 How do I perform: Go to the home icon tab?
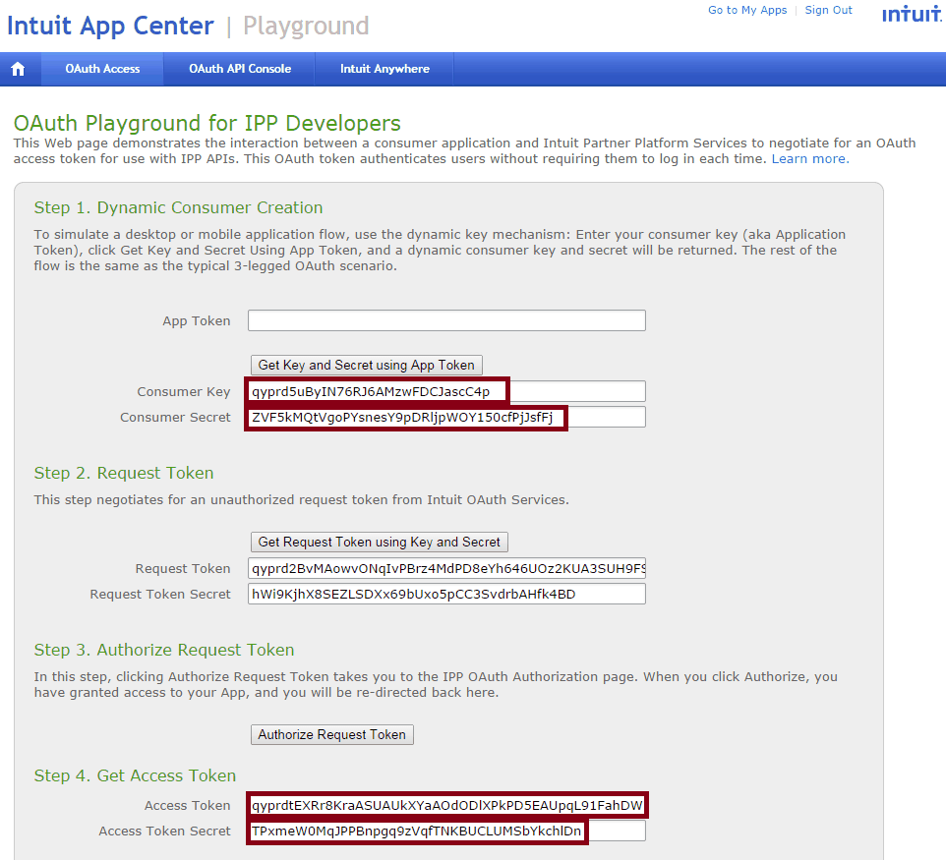18,69
